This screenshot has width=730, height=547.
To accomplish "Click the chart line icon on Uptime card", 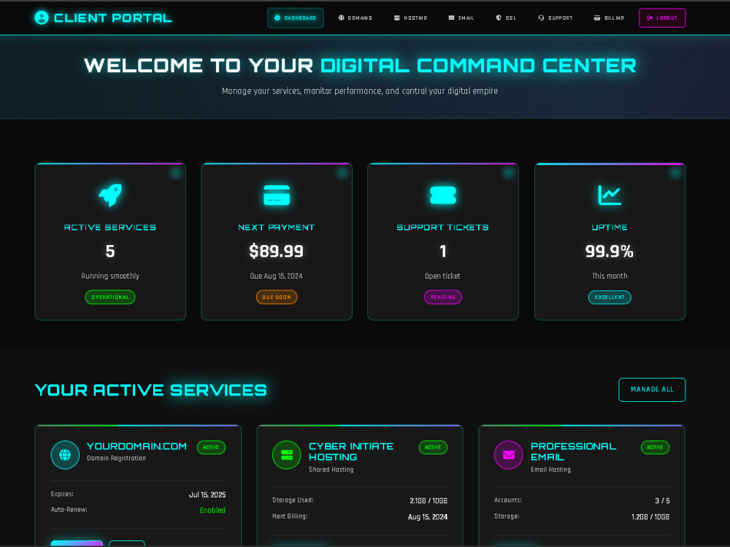I will pos(610,195).
